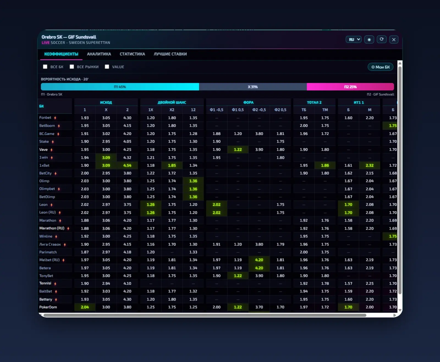
Task: Click the lightning icon next to BaltBet
Action: 56,291
